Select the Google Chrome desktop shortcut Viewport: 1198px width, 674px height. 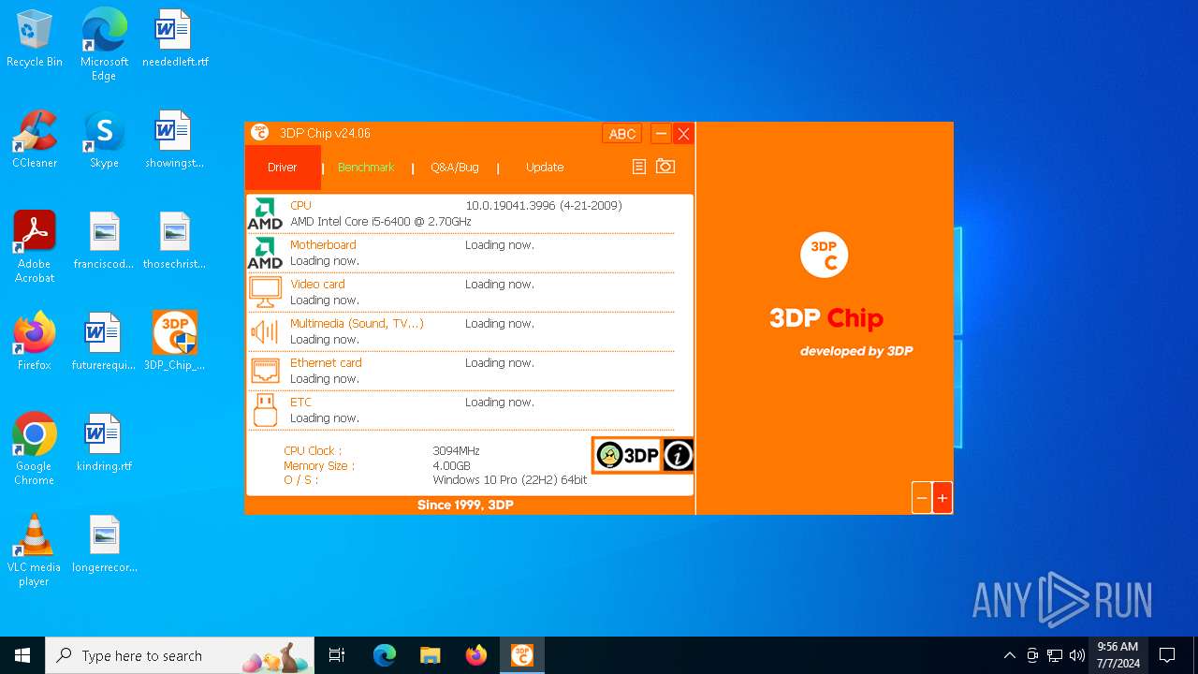click(35, 449)
